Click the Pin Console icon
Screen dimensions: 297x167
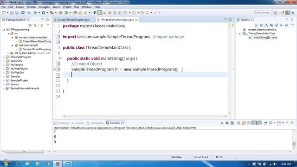[x=265, y=123]
